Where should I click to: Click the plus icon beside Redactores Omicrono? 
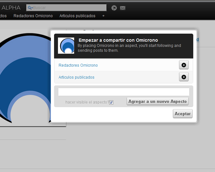[184, 65]
